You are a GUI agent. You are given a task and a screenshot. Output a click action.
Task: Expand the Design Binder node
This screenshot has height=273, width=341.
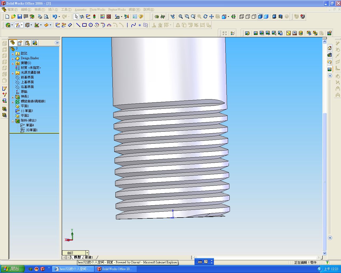click(x=13, y=59)
